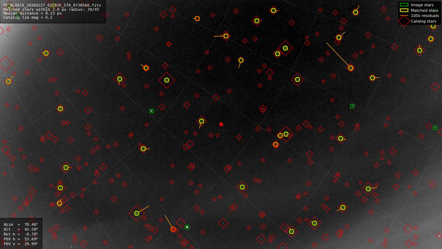This screenshot has width=442, height=249.
Task: Click the red cross image center marker
Action: (x=221, y=124)
